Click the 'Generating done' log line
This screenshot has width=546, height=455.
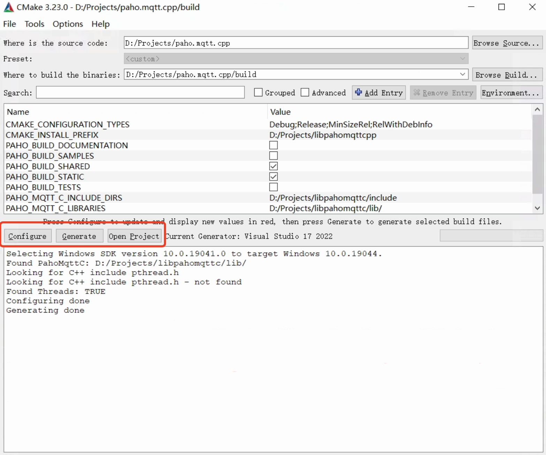tap(45, 310)
